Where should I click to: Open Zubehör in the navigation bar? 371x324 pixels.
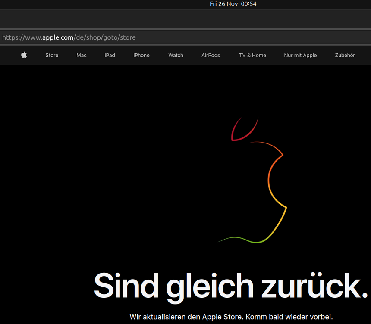click(345, 55)
